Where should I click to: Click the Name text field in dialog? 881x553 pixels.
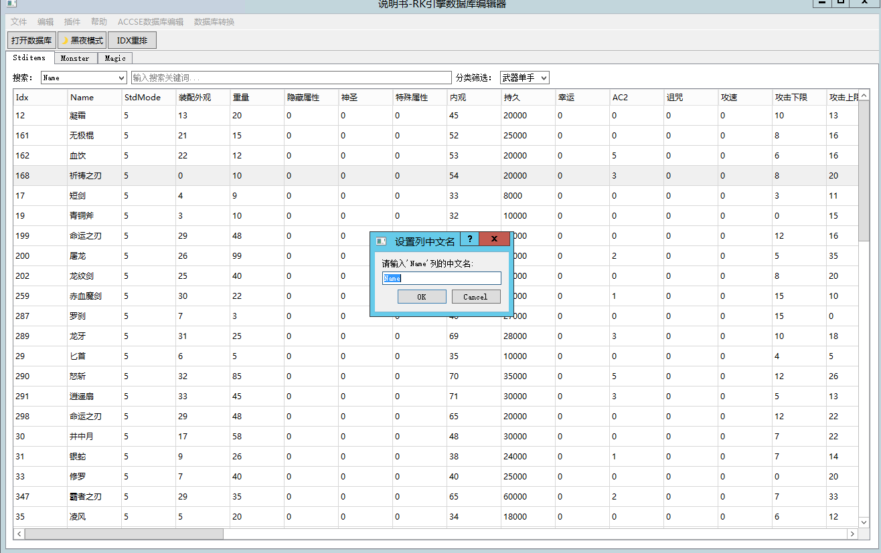click(x=441, y=278)
